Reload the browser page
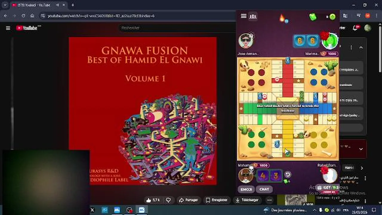 [x=23, y=16]
